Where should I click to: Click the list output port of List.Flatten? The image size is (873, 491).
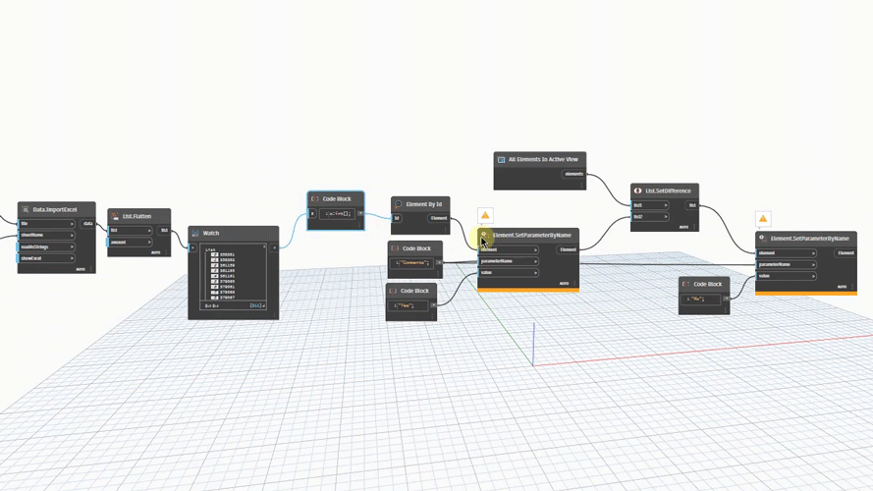tap(164, 230)
